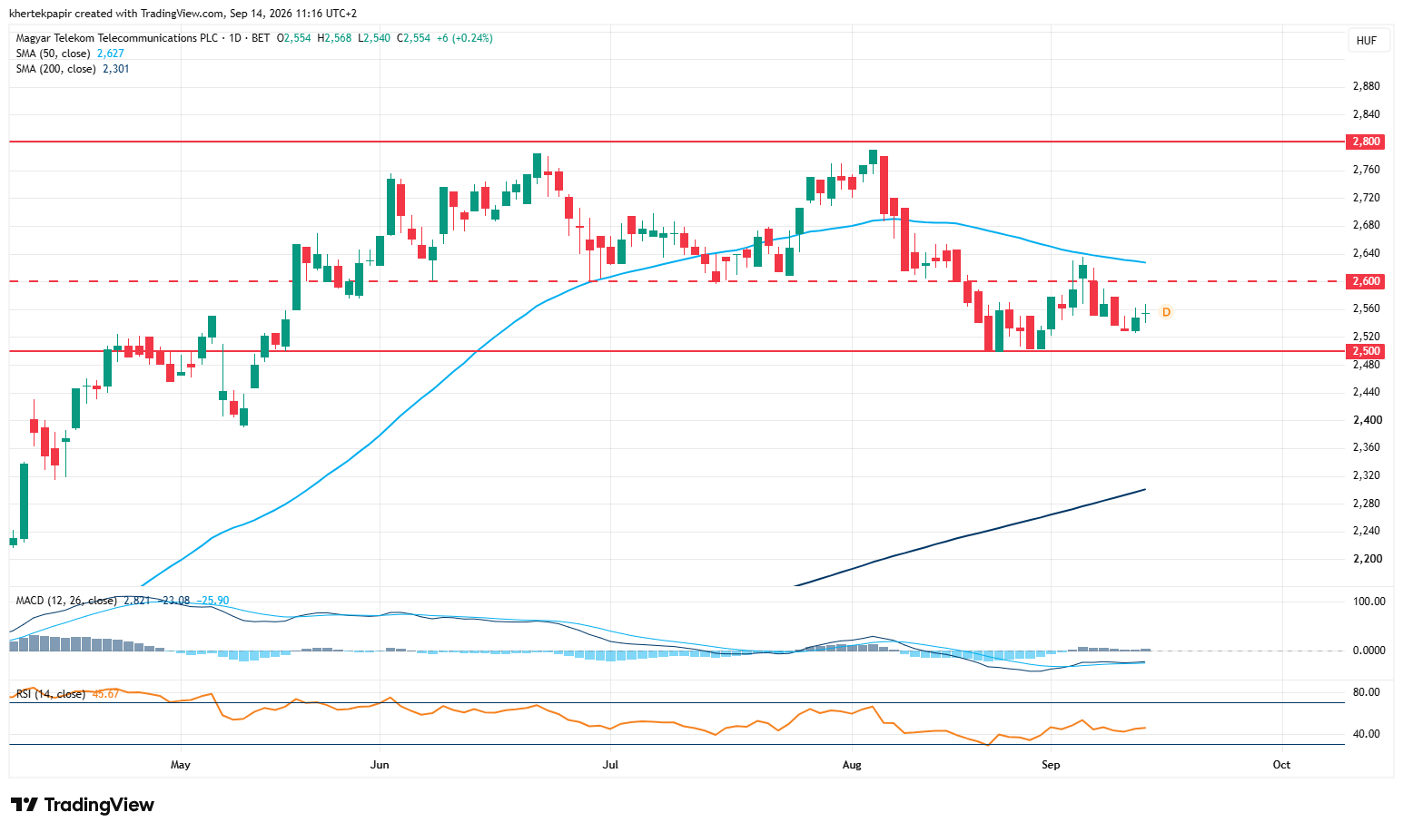Select the red 2,500 price label

click(1366, 351)
